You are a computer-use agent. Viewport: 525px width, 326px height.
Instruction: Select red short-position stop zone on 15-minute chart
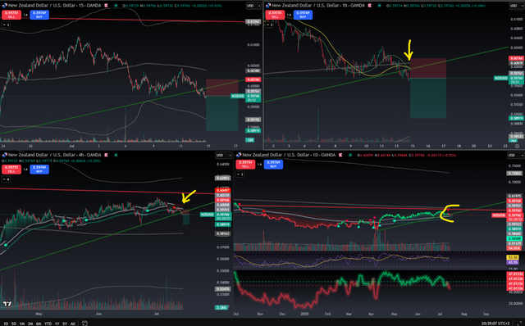point(222,88)
